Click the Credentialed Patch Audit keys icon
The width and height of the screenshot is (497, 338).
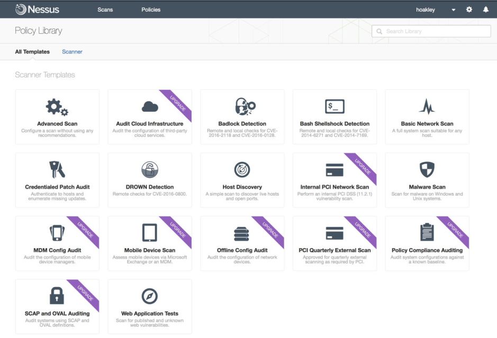[57, 170]
